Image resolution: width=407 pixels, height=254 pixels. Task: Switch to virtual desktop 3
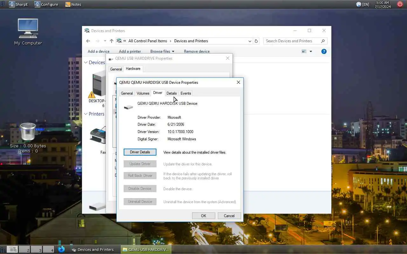(x=37, y=250)
